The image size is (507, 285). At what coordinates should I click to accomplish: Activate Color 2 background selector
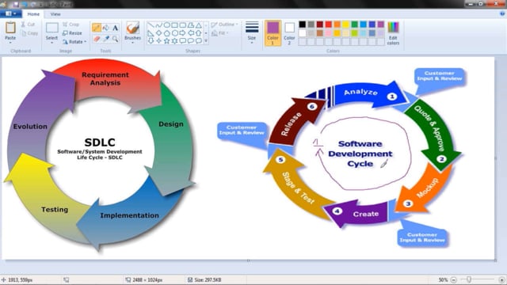pyautogui.click(x=289, y=33)
